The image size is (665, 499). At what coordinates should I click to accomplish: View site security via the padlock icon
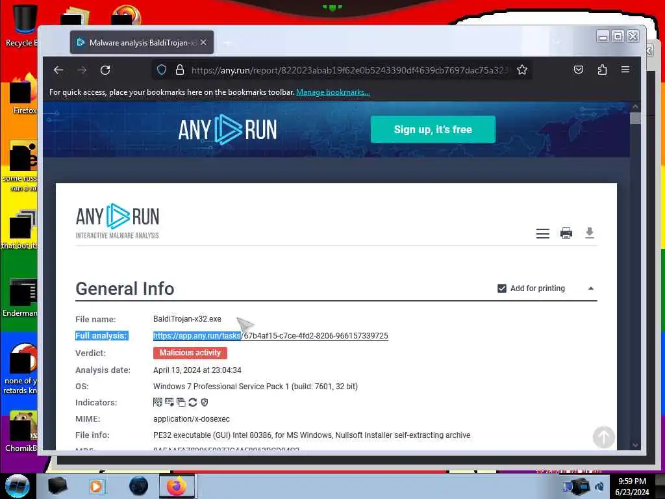pyautogui.click(x=180, y=70)
